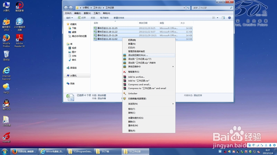Open the 计算机 desktop icon
The image size is (277, 155).
coord(6,7)
